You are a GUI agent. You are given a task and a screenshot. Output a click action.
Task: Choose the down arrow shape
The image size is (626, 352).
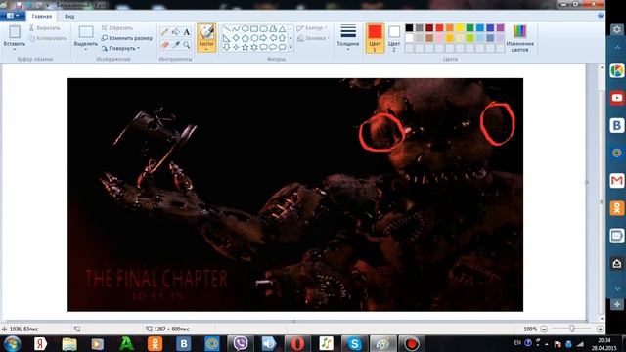pos(227,47)
